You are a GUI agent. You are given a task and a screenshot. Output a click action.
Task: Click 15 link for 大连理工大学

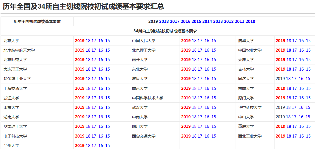(x=108, y=69)
